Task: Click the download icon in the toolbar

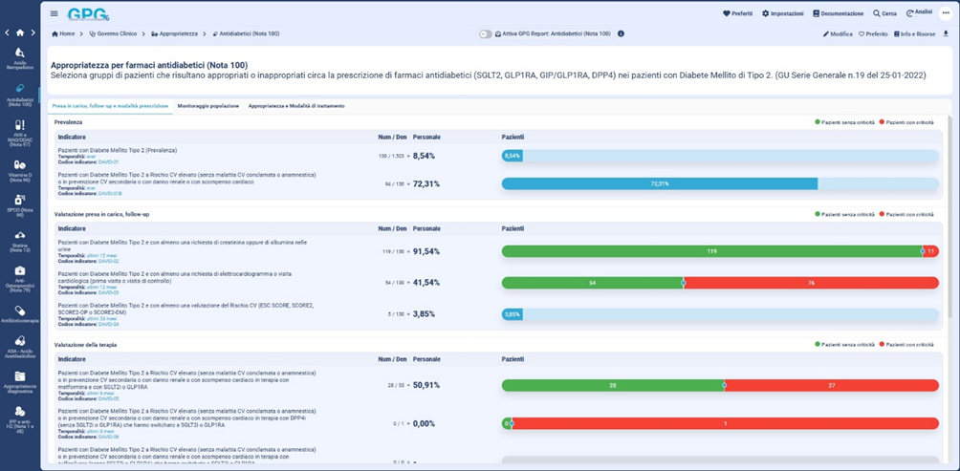Action: tap(946, 33)
